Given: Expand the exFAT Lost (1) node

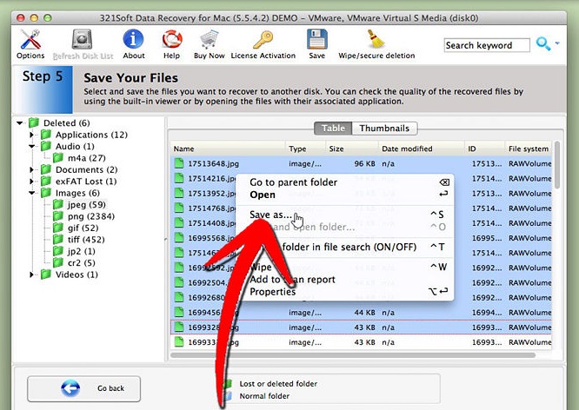Looking at the screenshot, I should pyautogui.click(x=32, y=182).
